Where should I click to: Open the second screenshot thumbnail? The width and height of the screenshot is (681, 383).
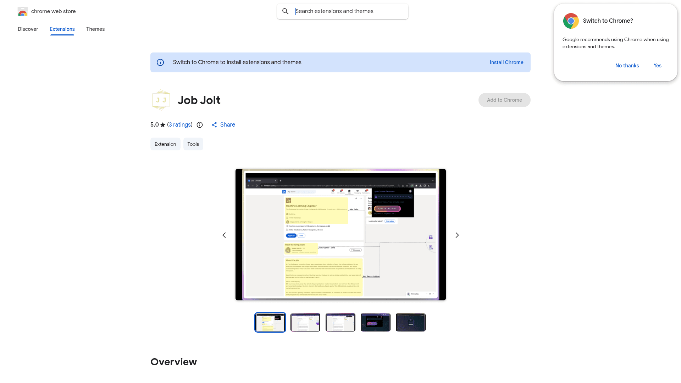[x=305, y=322]
